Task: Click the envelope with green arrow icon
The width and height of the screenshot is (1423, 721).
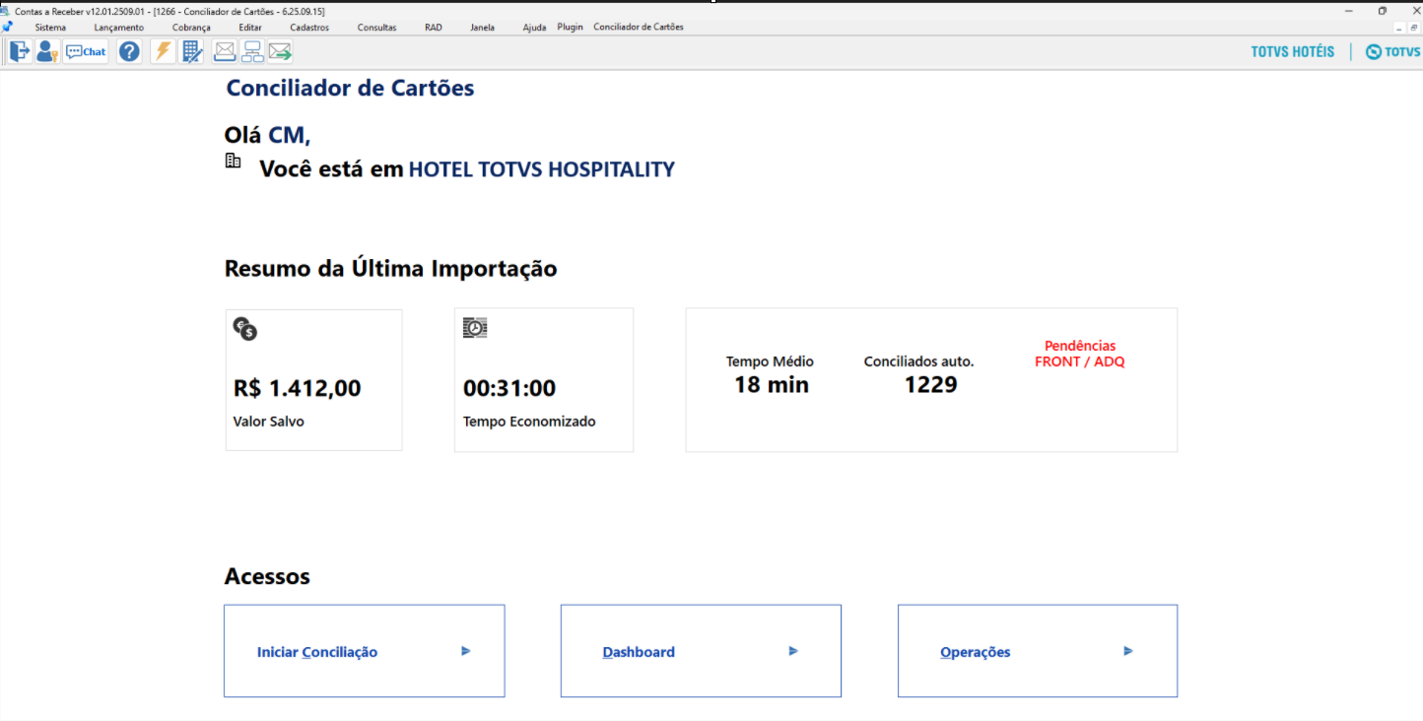Action: coord(280,51)
